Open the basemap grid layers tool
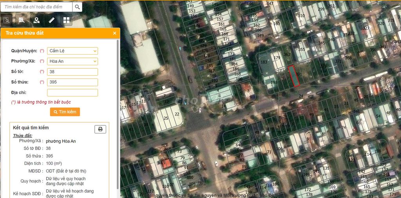 tap(66, 20)
